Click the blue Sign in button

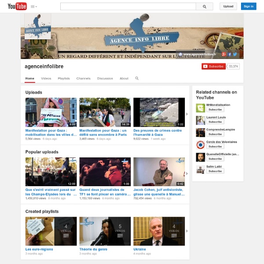point(249,7)
